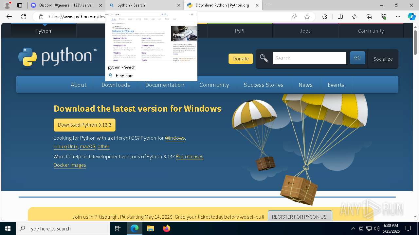
Task: Click the Edge taskbar icon
Action: point(135,228)
